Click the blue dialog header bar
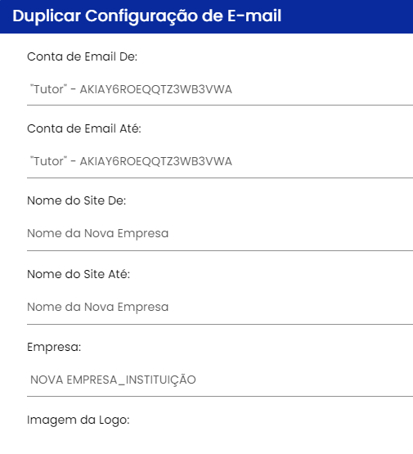Image resolution: width=413 pixels, height=454 pixels. click(206, 16)
